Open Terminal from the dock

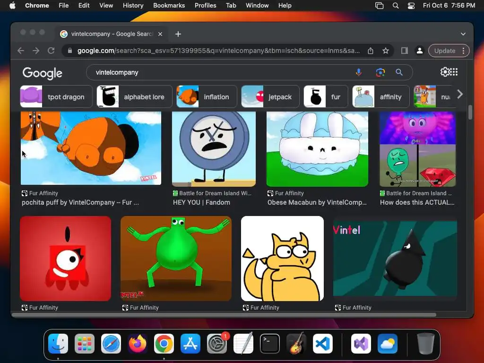pos(270,344)
